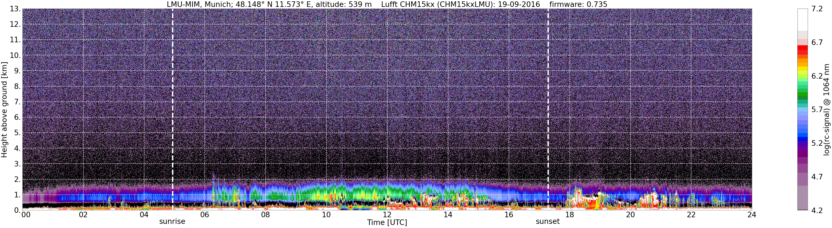Viewport: 832px width, 228px height.
Task: Click the y-axis tick label '9.'
Action: (17, 71)
